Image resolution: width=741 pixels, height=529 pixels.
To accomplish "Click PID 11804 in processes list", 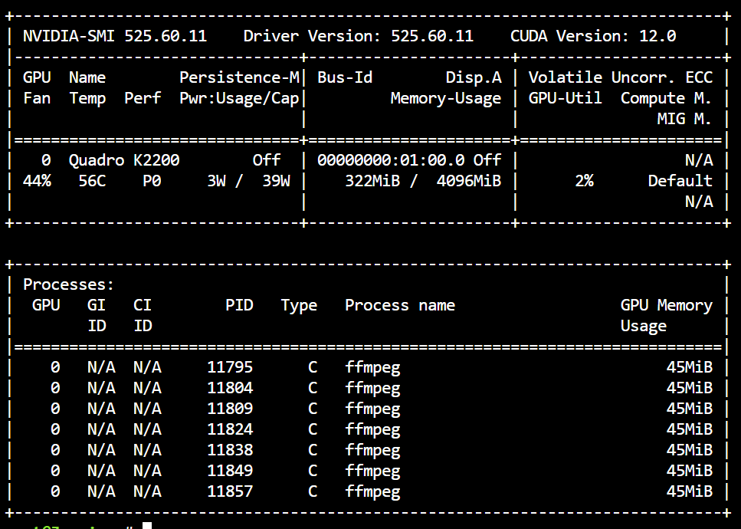I will (230, 388).
